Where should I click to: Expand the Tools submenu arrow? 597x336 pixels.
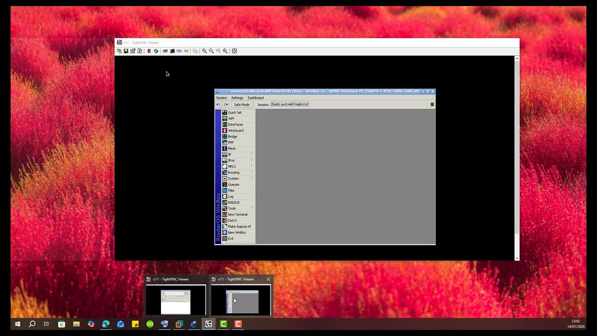pos(252,209)
